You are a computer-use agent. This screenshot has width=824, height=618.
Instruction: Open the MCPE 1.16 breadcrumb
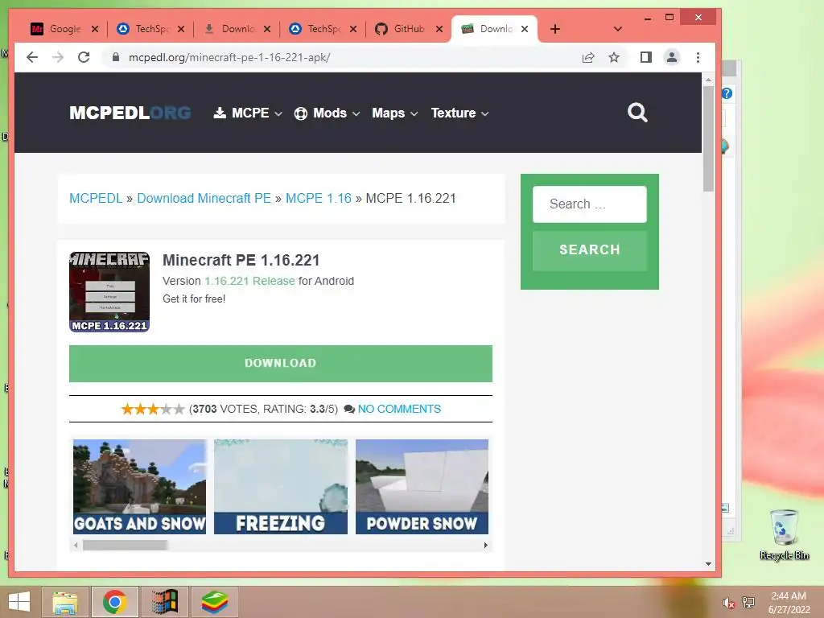click(x=319, y=198)
